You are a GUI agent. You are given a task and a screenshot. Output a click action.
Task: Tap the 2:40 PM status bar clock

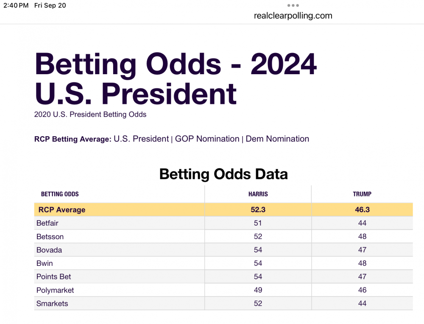pyautogui.click(x=16, y=6)
